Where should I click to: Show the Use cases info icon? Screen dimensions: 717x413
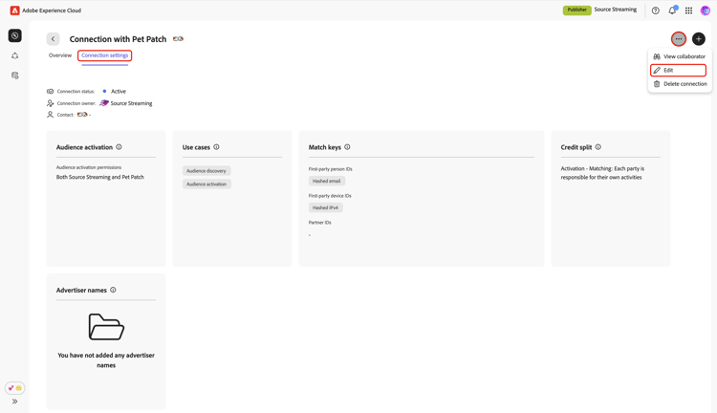(x=216, y=147)
